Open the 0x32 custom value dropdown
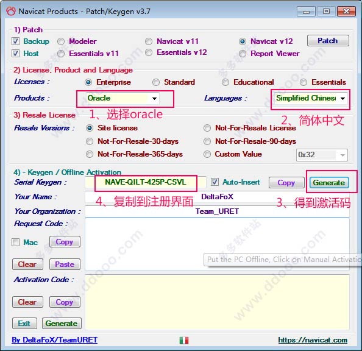The image size is (362, 351). 322,155
